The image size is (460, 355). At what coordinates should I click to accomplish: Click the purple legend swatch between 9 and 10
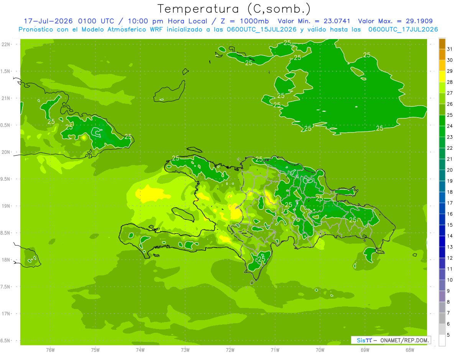click(442, 285)
